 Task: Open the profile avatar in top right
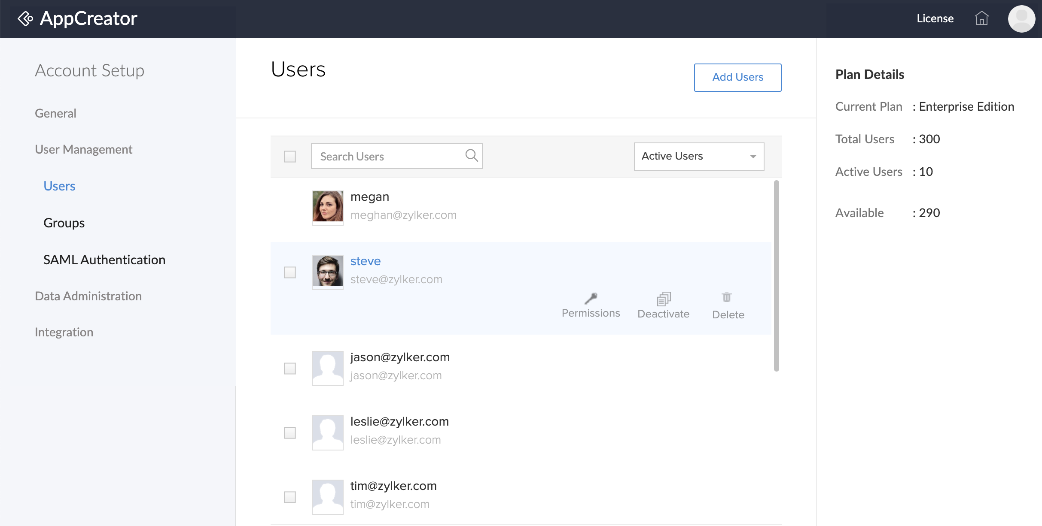pyautogui.click(x=1021, y=18)
